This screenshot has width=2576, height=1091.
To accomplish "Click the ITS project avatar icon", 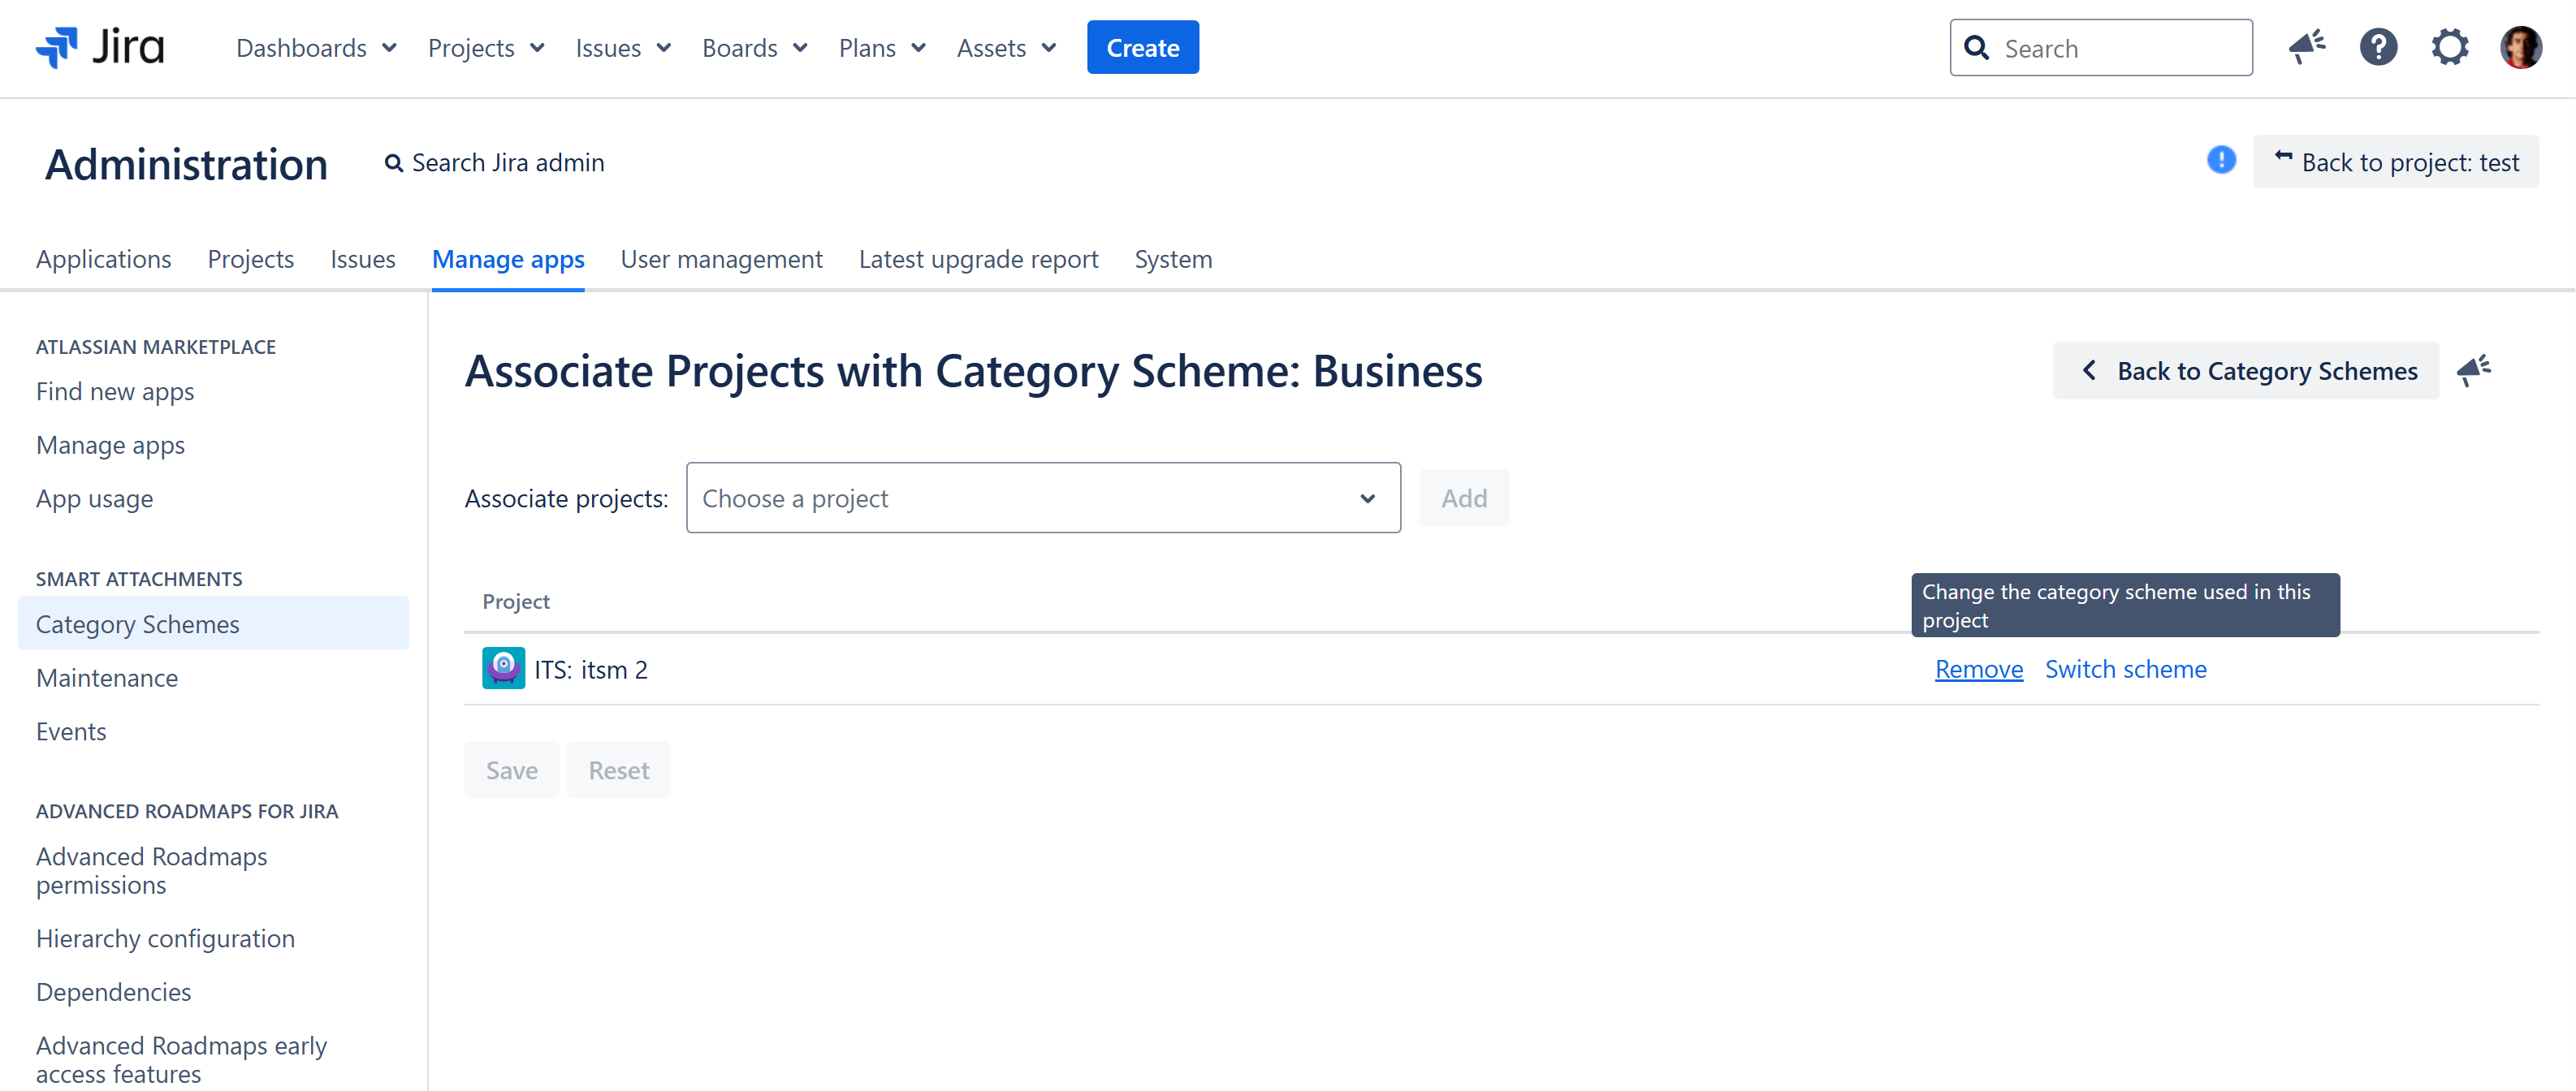I will (x=503, y=669).
